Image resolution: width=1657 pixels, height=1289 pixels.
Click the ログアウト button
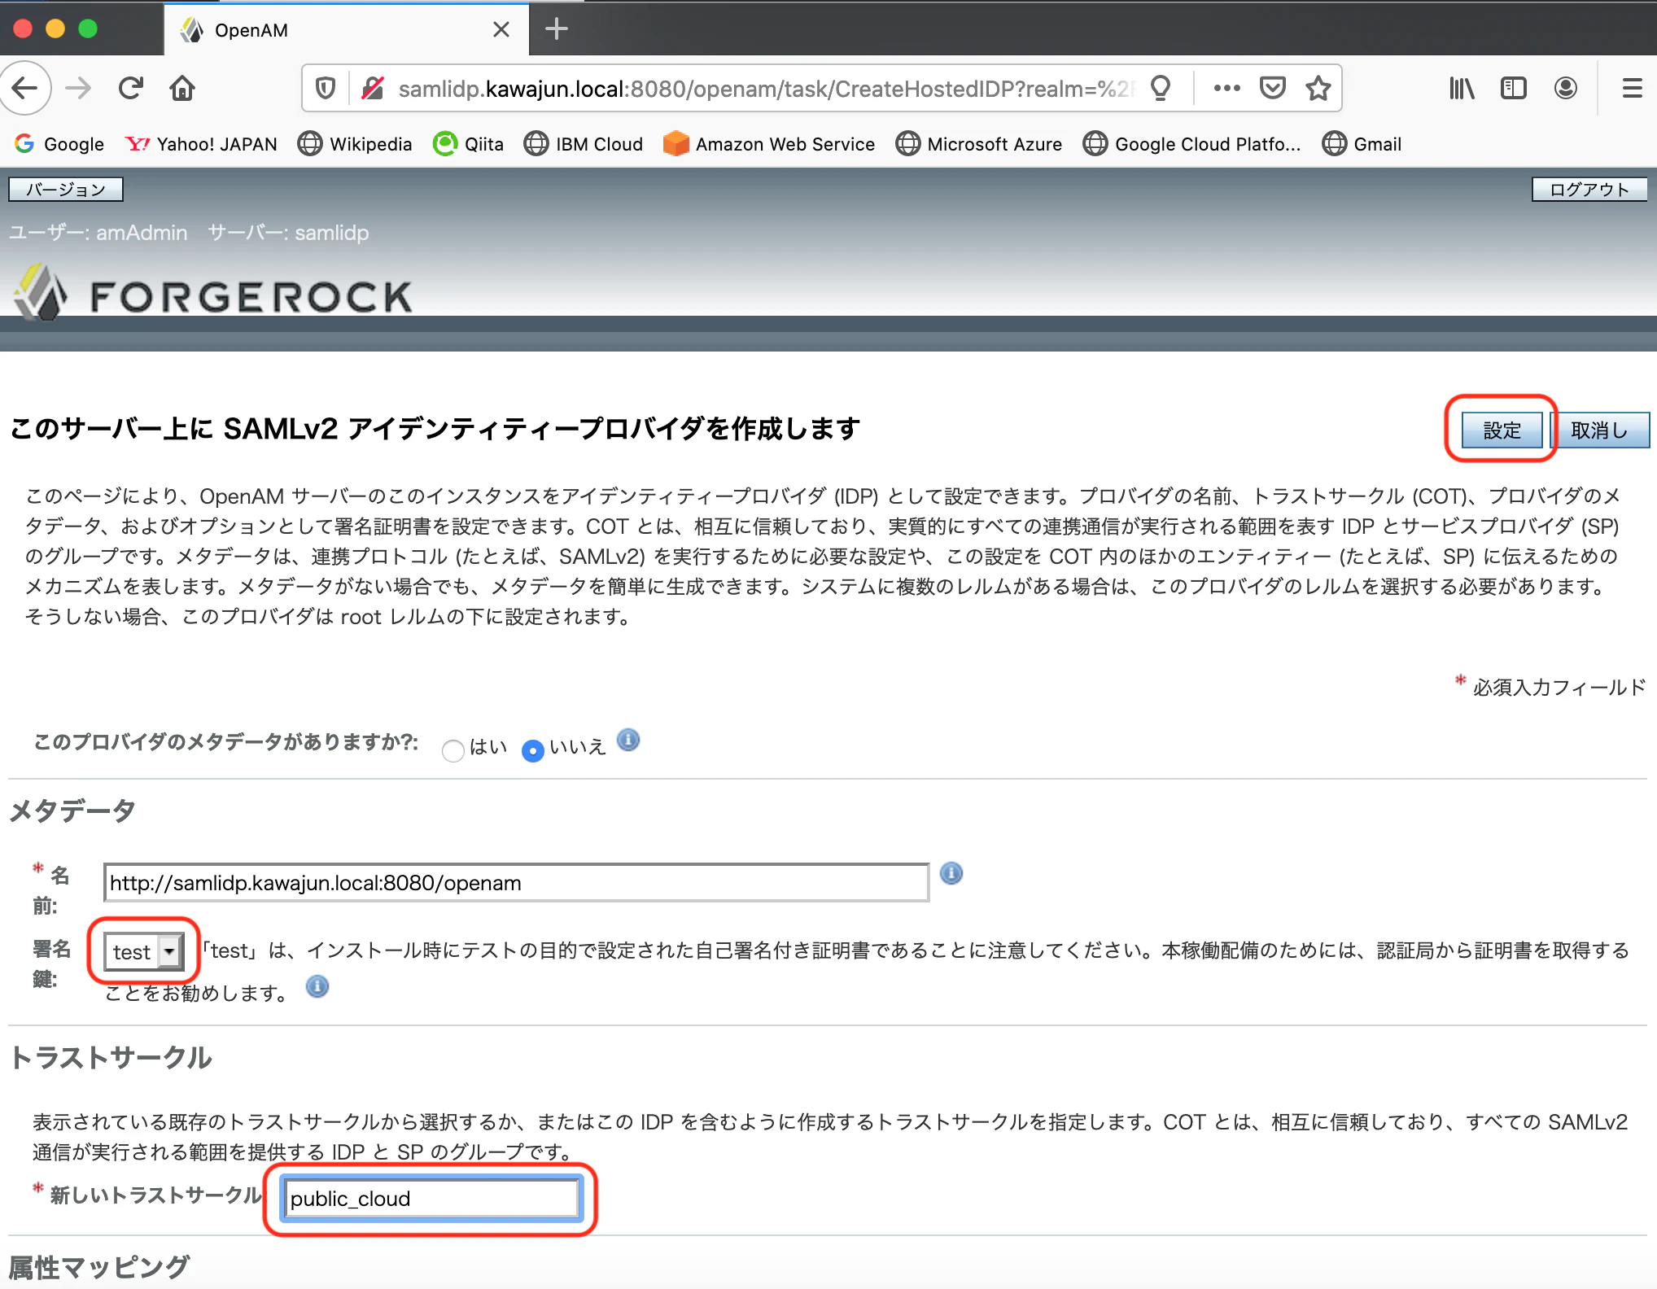[x=1589, y=190]
